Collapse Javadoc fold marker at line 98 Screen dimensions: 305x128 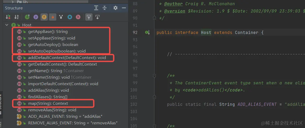coord(154,76)
